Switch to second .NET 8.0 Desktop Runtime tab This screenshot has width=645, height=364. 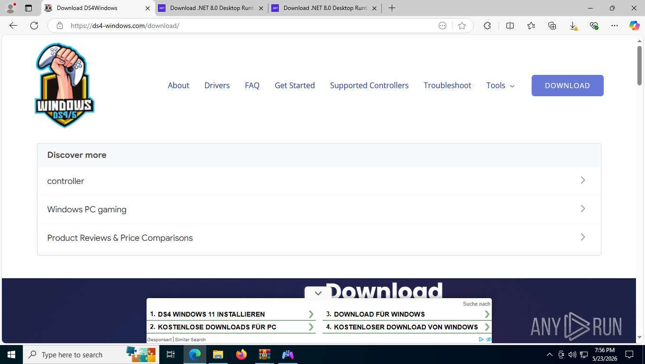tap(211, 8)
